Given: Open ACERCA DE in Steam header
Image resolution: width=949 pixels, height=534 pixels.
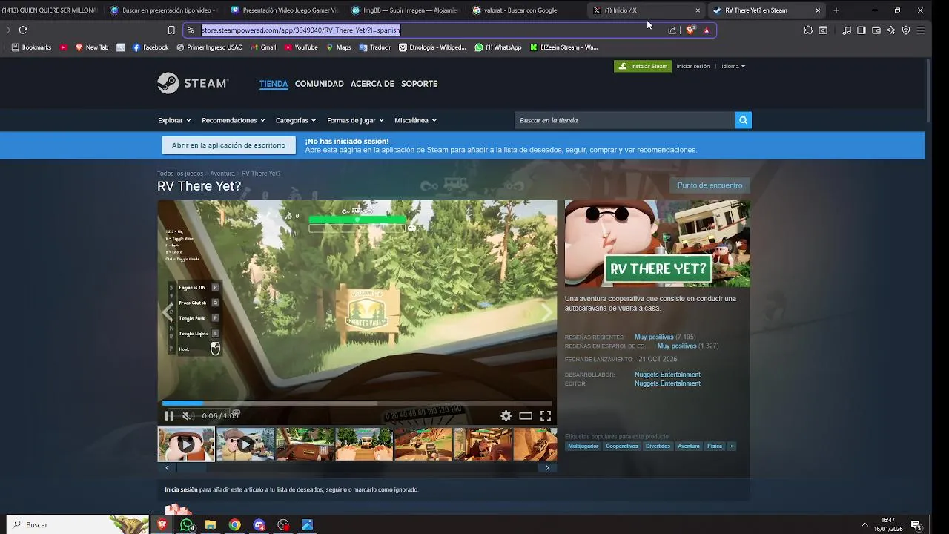Looking at the screenshot, I should coord(372,84).
